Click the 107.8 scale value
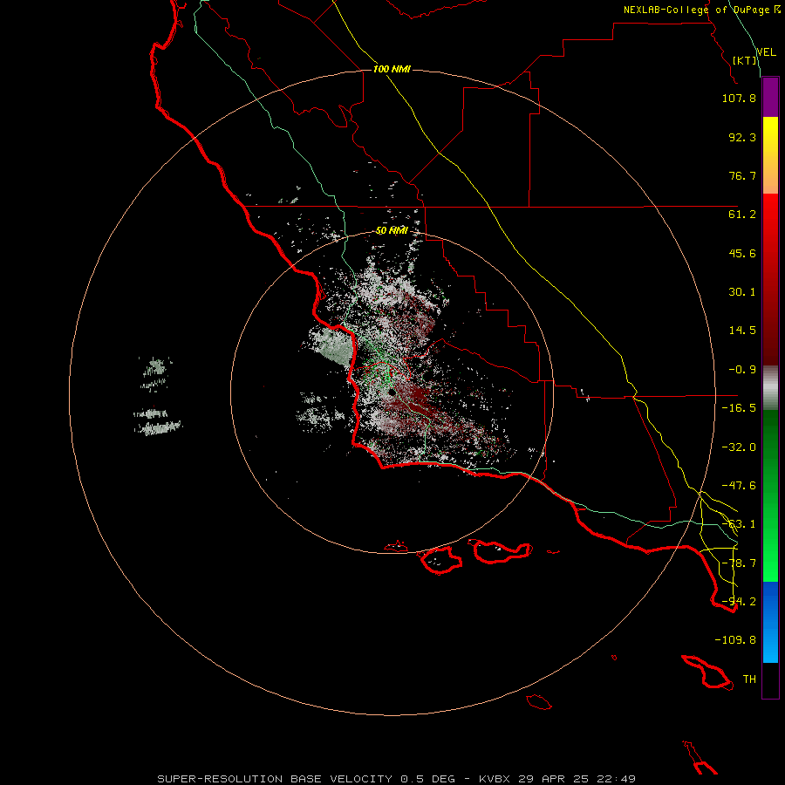 point(739,98)
